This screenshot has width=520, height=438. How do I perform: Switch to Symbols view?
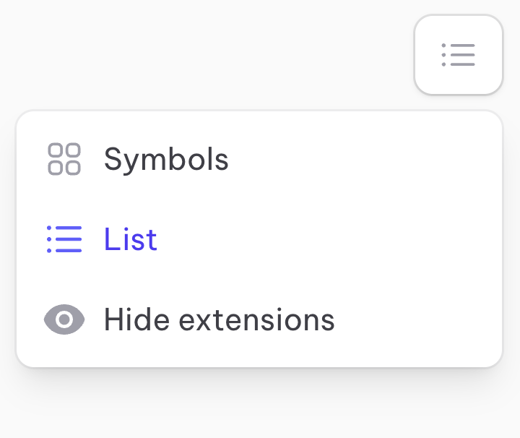click(166, 159)
